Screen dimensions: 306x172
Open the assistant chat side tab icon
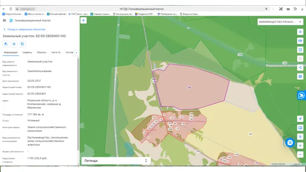[302, 96]
